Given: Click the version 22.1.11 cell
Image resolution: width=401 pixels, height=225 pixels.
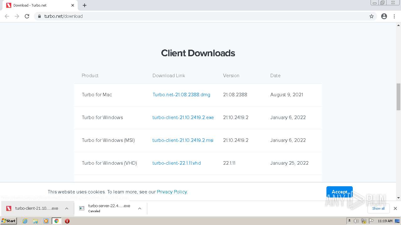Looking at the screenshot, I should (229, 163).
